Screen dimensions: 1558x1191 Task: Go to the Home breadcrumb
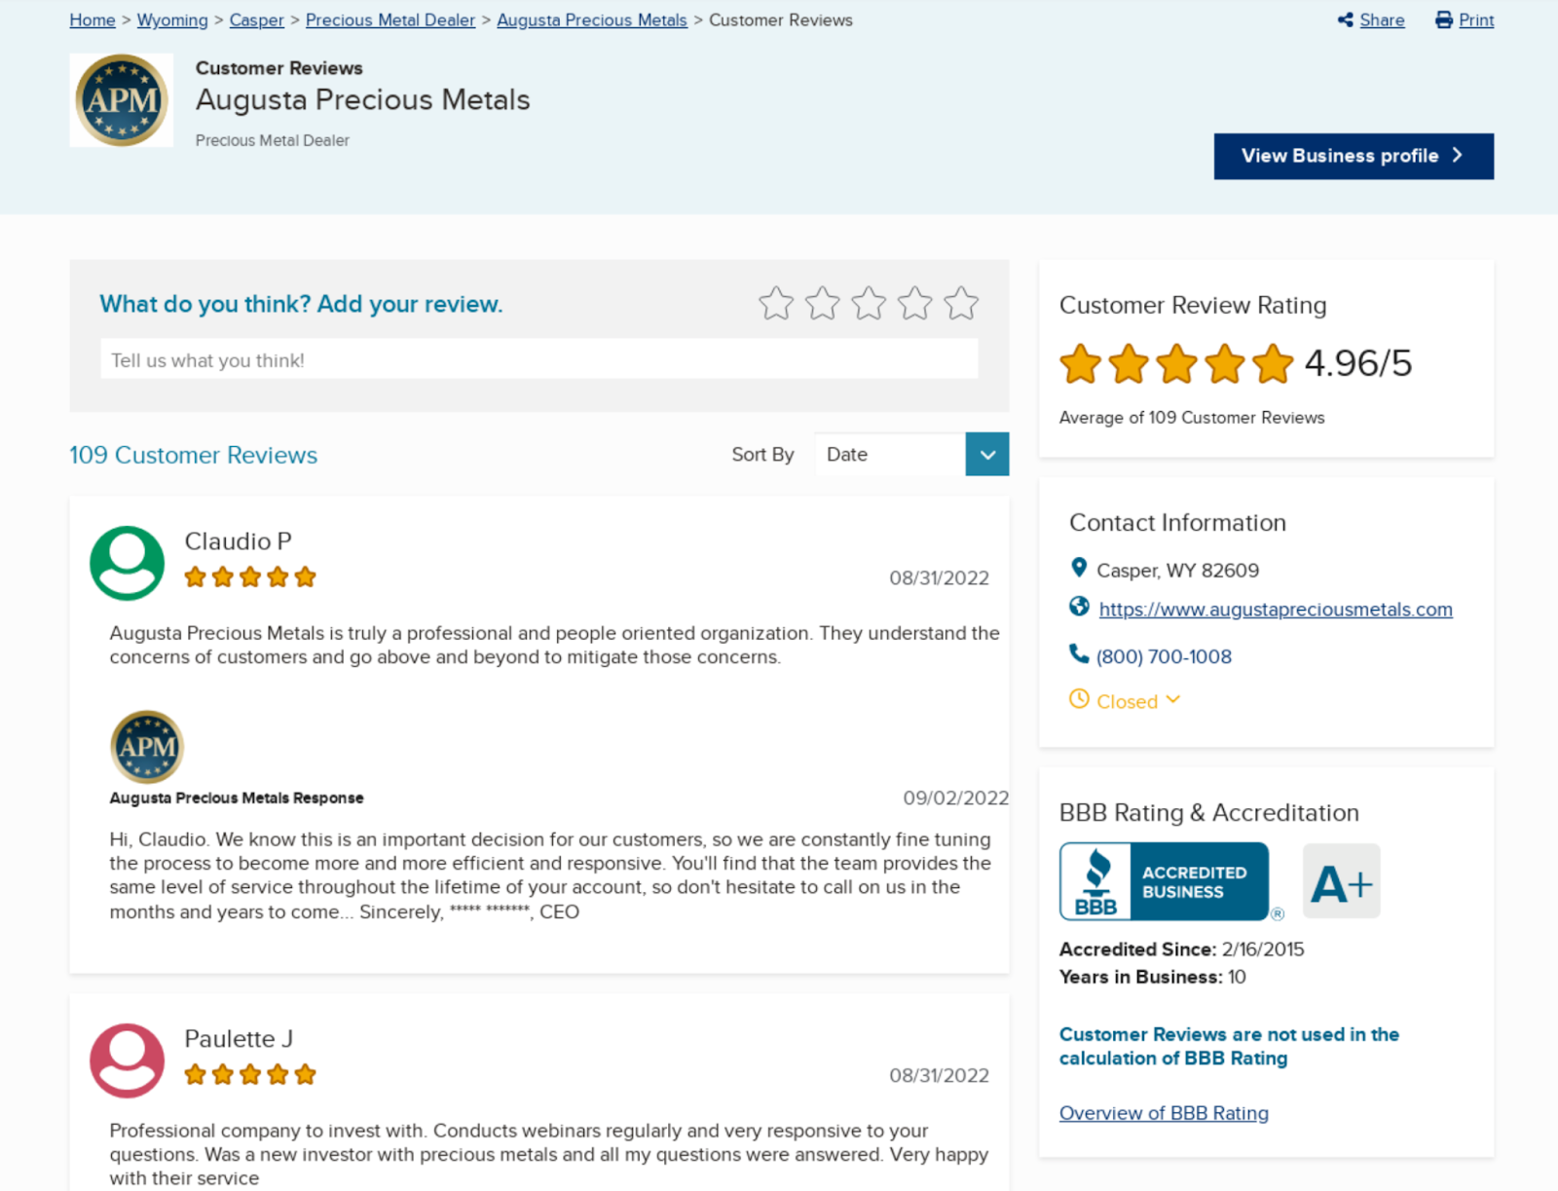point(93,20)
